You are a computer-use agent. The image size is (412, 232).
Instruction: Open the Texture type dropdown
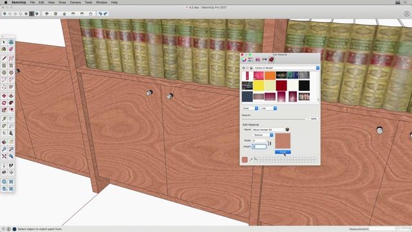pyautogui.click(x=263, y=135)
